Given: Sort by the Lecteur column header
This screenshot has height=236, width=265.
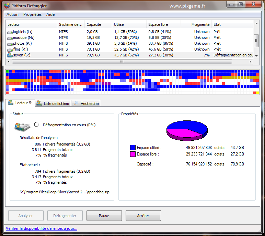Looking at the screenshot, I should [x=32, y=24].
